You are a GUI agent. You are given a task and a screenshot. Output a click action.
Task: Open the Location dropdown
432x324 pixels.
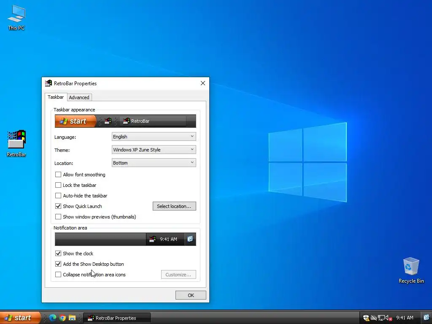154,163
